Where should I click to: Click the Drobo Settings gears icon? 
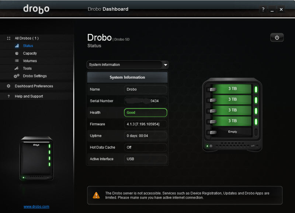pos(17,76)
